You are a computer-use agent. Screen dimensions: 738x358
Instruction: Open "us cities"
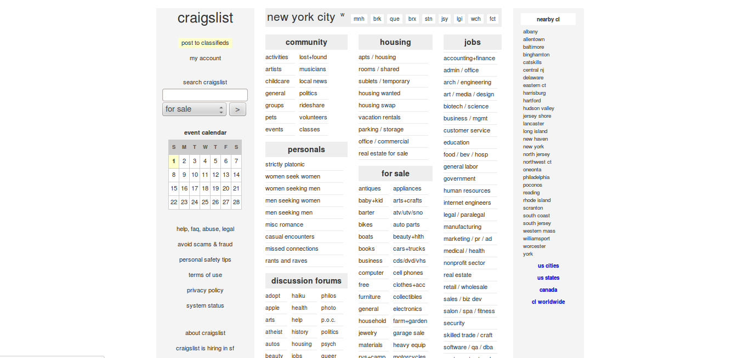[x=548, y=265]
